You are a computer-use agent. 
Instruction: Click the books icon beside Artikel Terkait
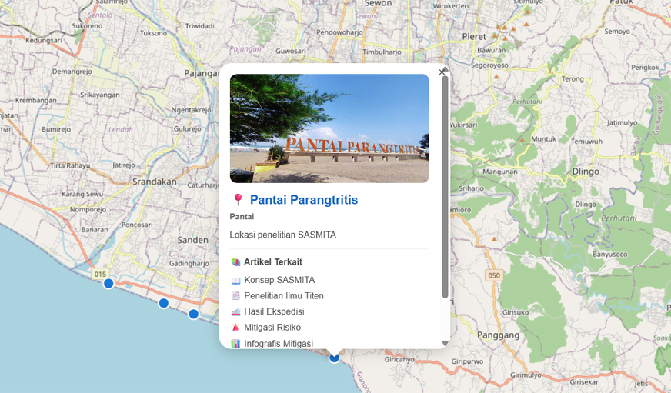(x=235, y=261)
